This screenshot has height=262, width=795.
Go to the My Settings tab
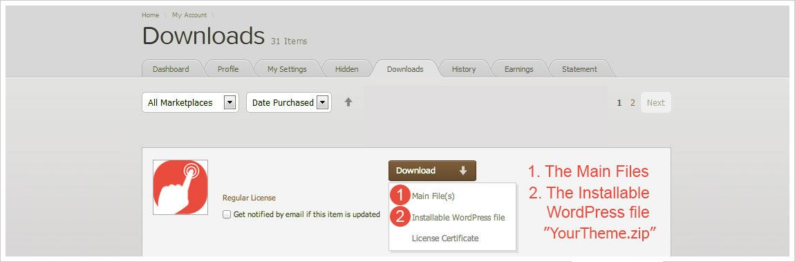(287, 69)
